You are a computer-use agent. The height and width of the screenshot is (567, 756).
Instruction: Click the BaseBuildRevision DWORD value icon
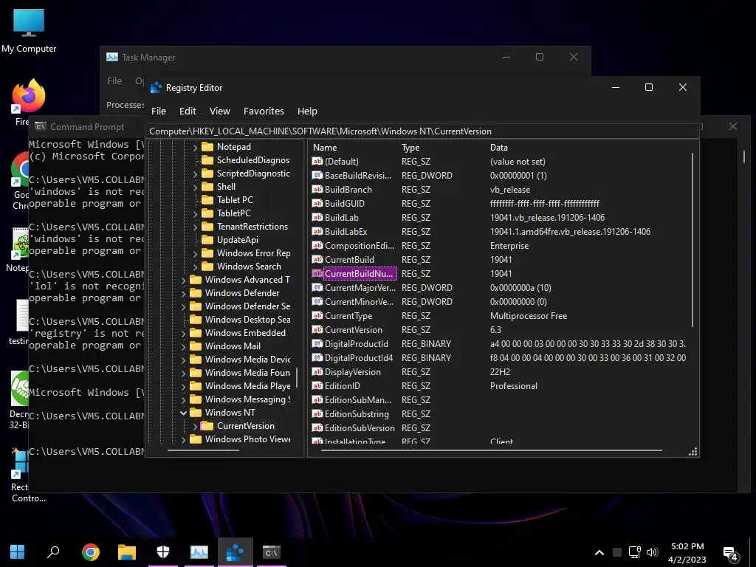click(x=317, y=175)
